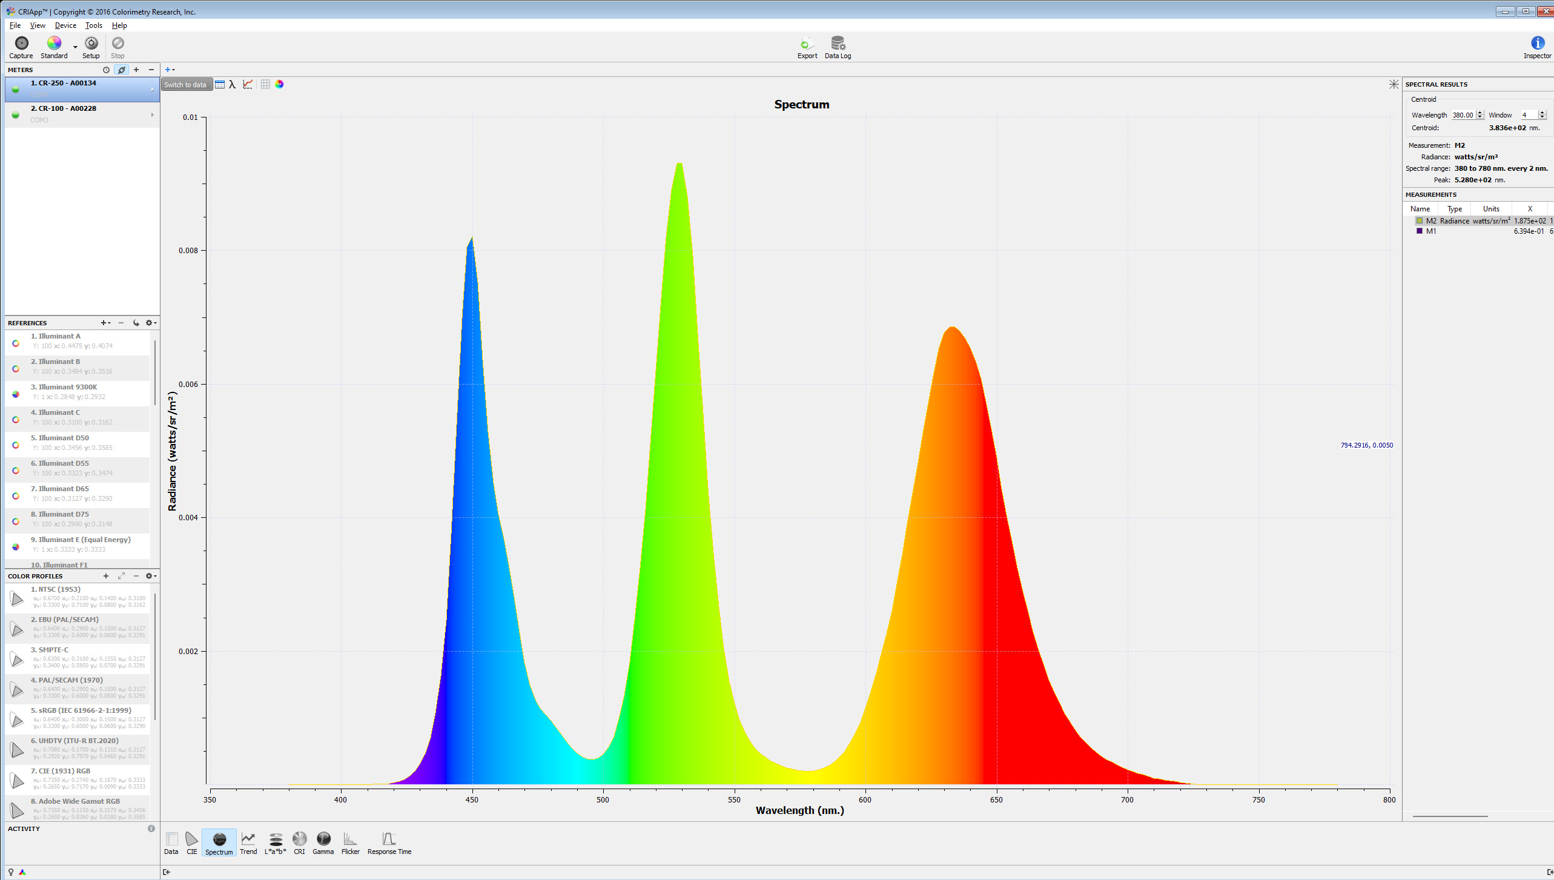Screen dimensions: 1554x880
Task: Open the Gamma view
Action: pos(323,842)
